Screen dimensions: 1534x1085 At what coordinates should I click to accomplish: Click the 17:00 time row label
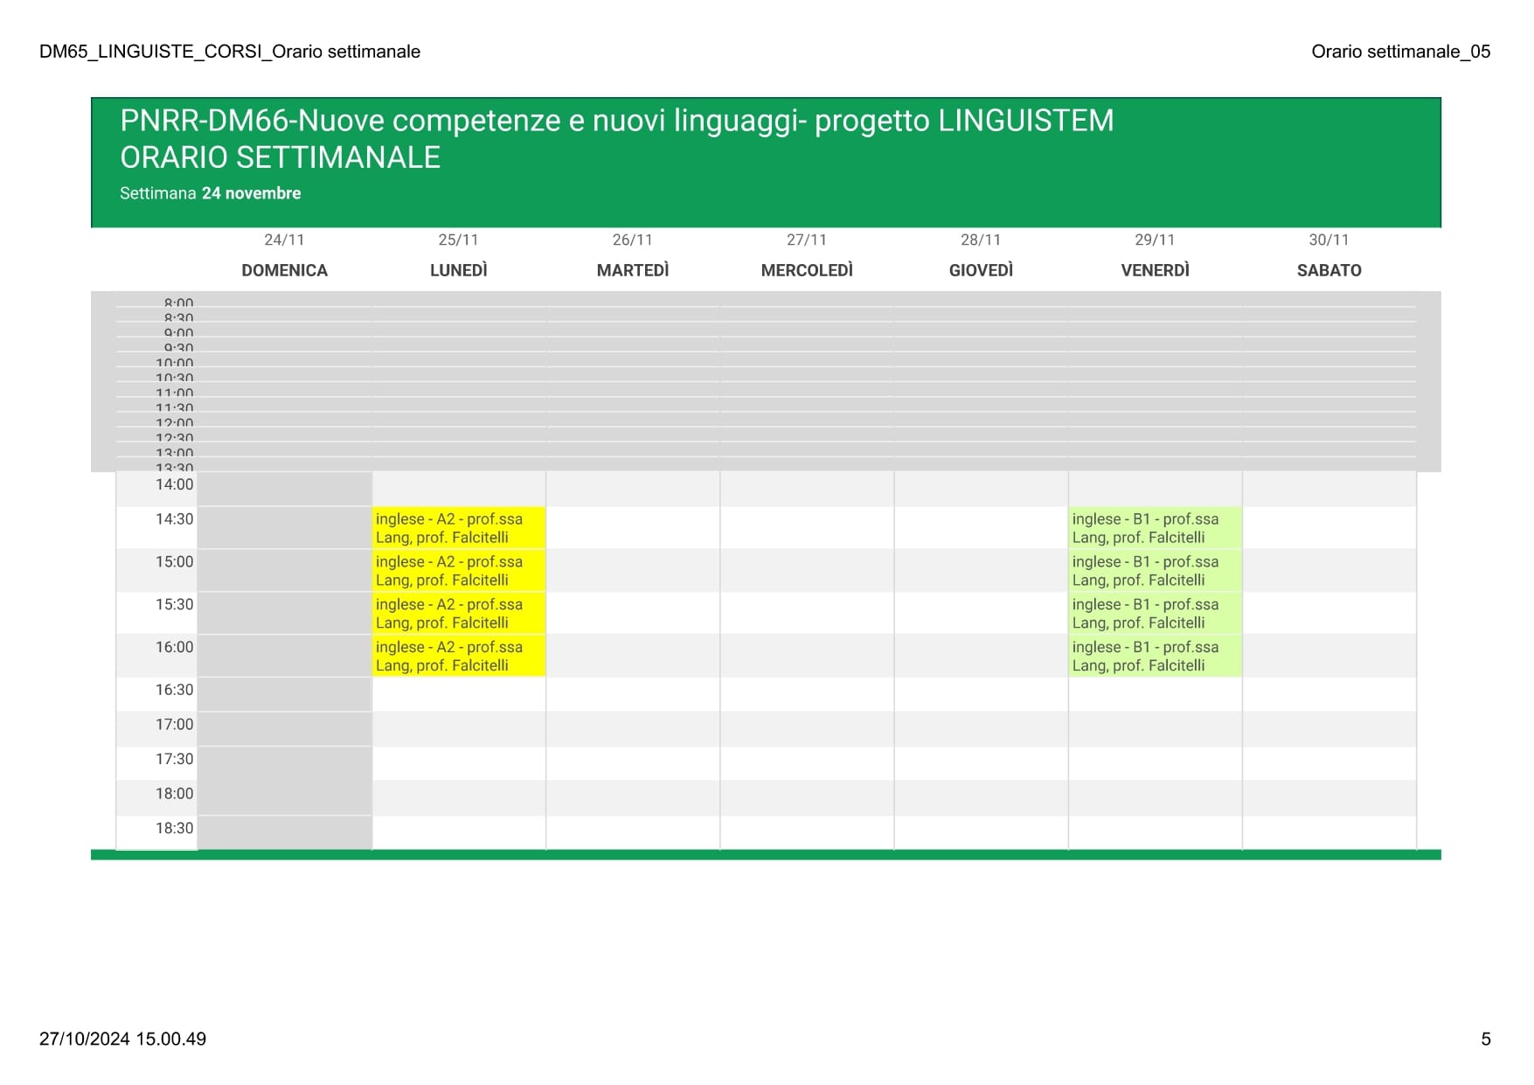pos(174,725)
